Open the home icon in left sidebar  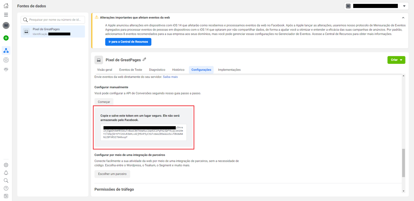(x=6, y=6)
